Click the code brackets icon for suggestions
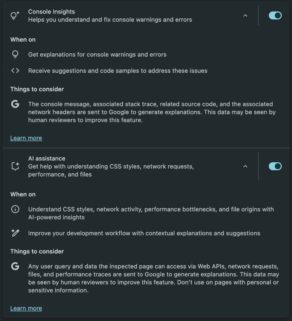Image resolution: width=292 pixels, height=321 pixels. (15, 71)
